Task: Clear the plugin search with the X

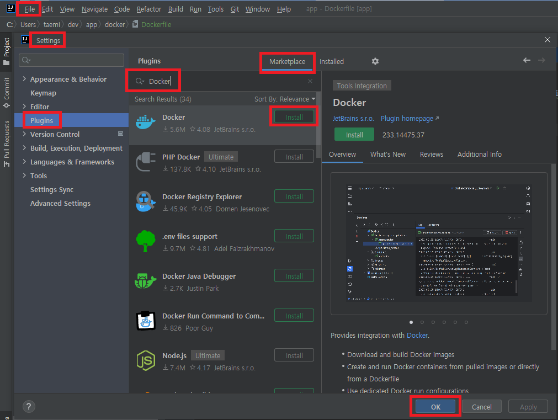Action: click(x=310, y=81)
